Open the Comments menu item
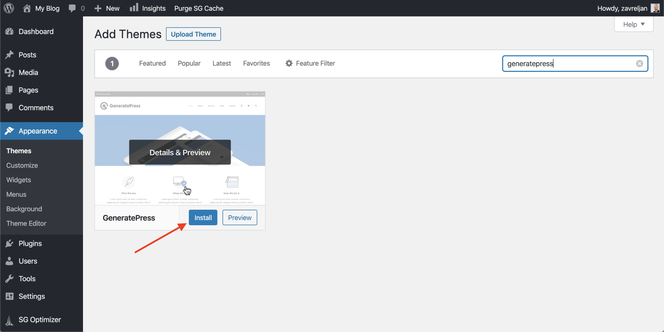Viewport: 664px width, 332px height. 41,107
